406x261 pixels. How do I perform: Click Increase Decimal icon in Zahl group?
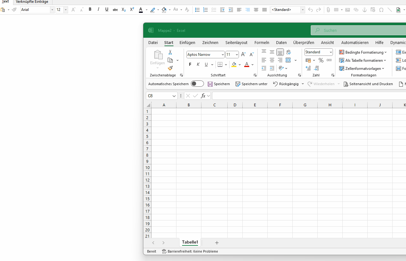(308, 68)
